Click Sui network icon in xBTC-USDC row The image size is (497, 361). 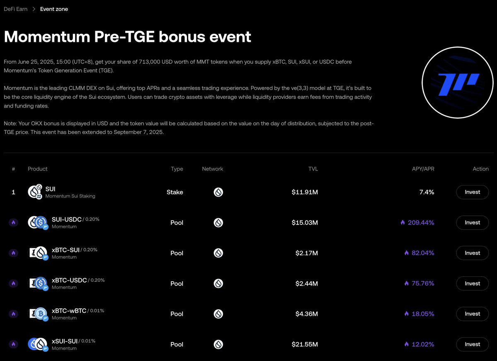click(x=218, y=283)
